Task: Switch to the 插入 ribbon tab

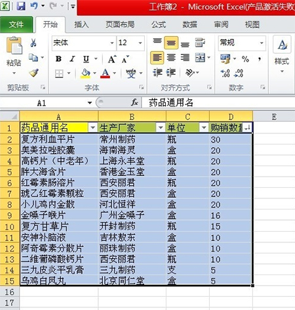Action: [x=81, y=24]
